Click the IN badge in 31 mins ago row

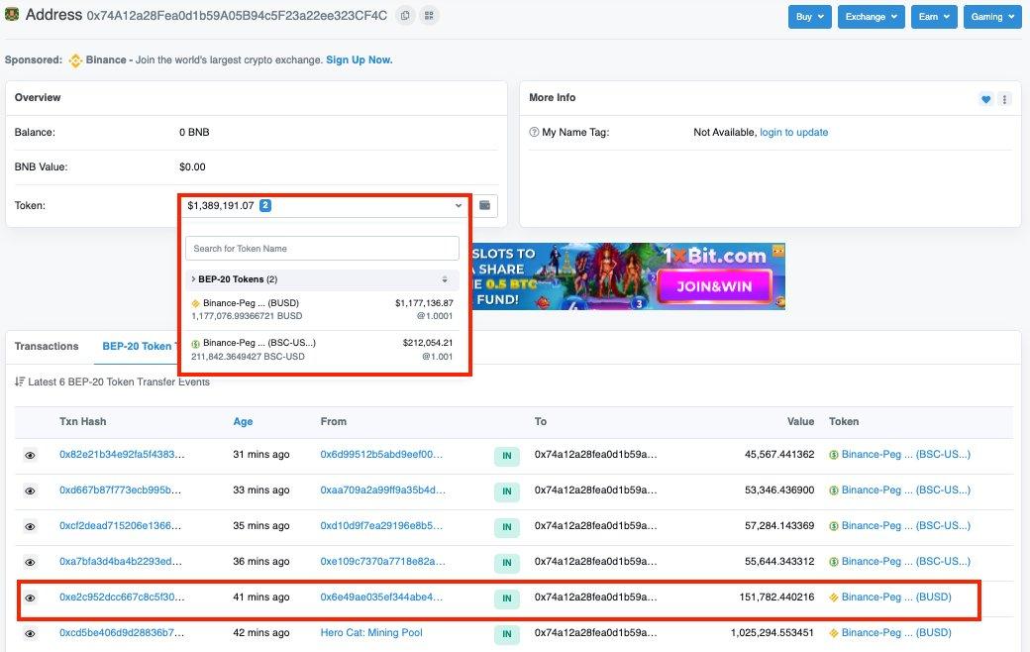tap(507, 456)
